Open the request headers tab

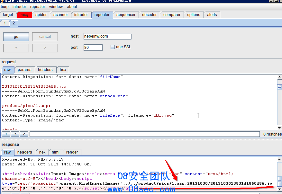[45, 70]
